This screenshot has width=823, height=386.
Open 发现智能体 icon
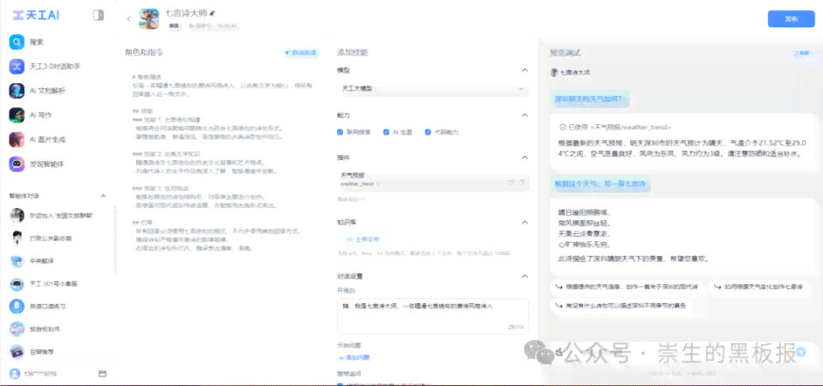click(17, 164)
